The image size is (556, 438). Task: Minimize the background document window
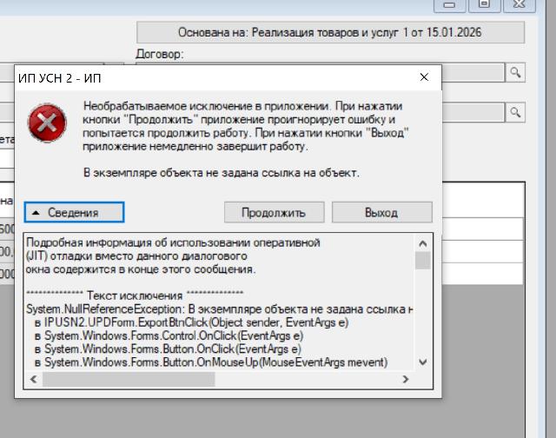(451, 4)
